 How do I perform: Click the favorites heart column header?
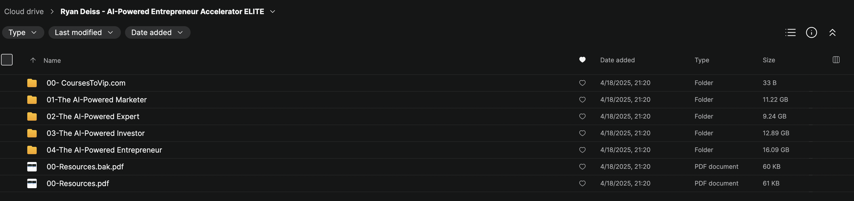click(582, 60)
